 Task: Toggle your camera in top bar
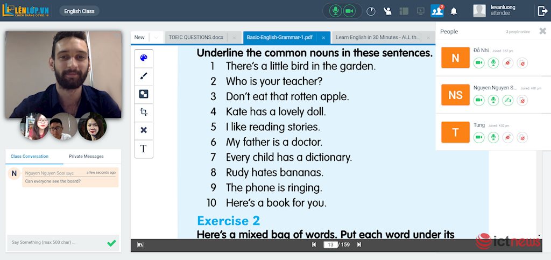pos(349,11)
